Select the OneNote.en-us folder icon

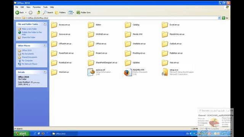coord(128,44)
